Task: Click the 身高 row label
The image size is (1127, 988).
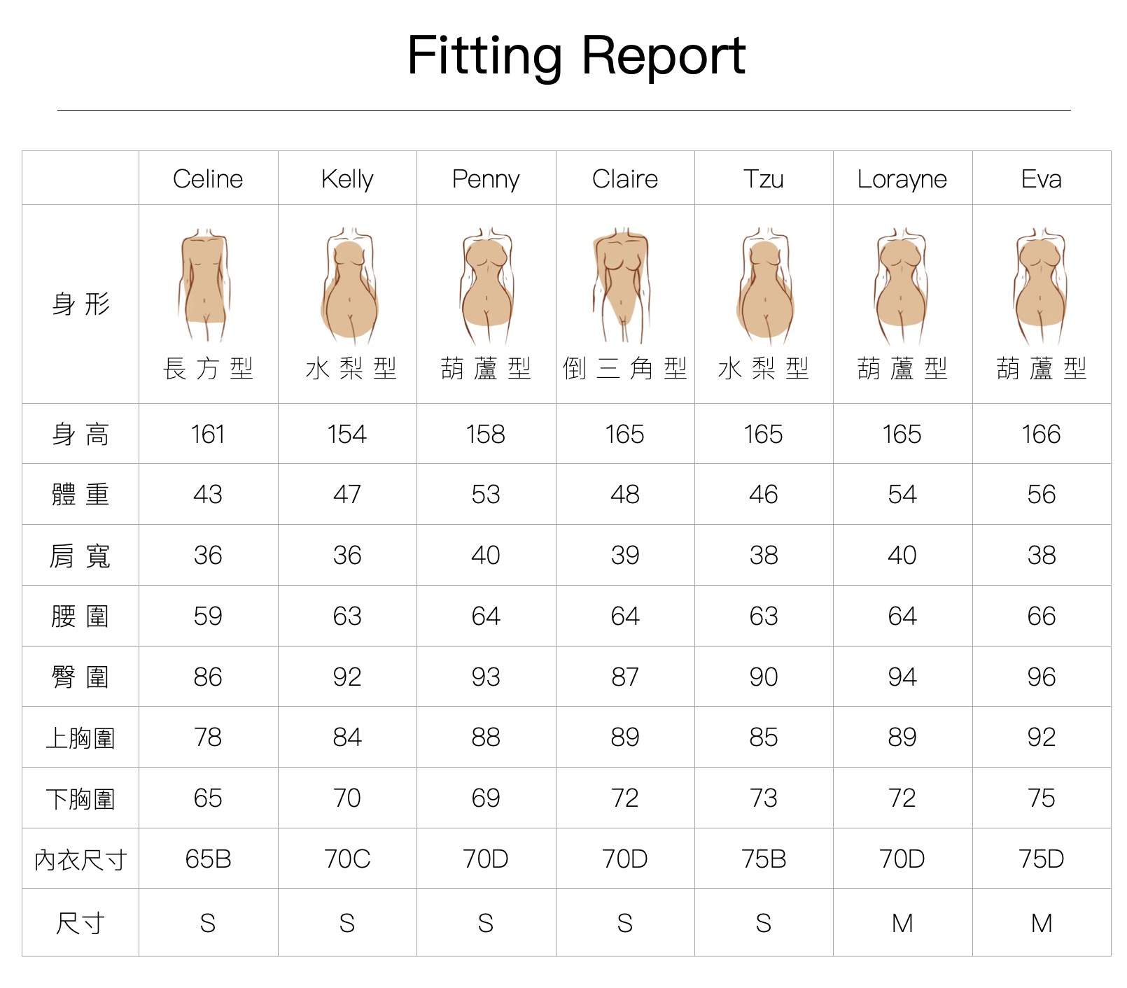Action: coord(80,435)
